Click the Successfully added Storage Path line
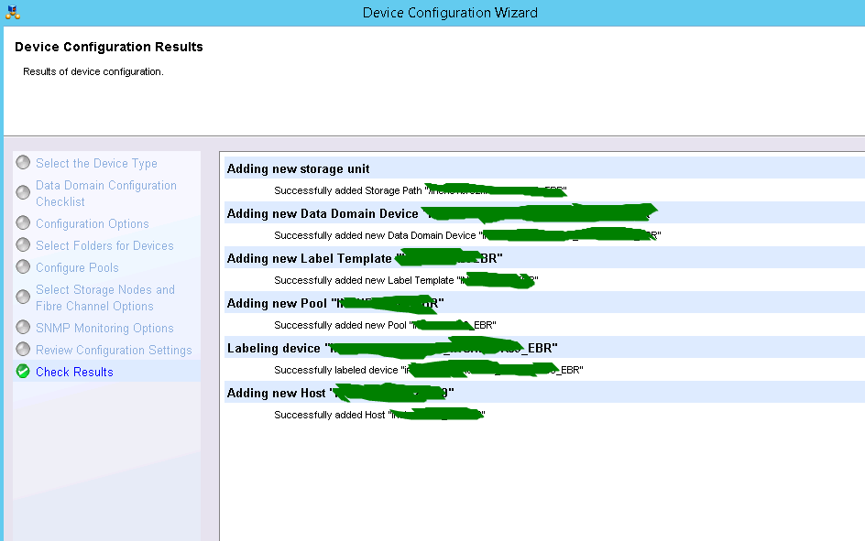The width and height of the screenshot is (865, 541). tap(421, 190)
